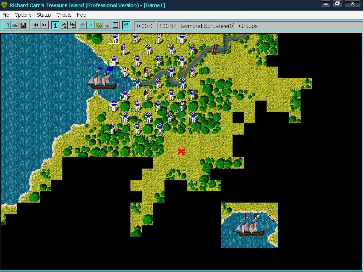Click the application icon in title bar
The image size is (363, 272).
click(x=4, y=5)
